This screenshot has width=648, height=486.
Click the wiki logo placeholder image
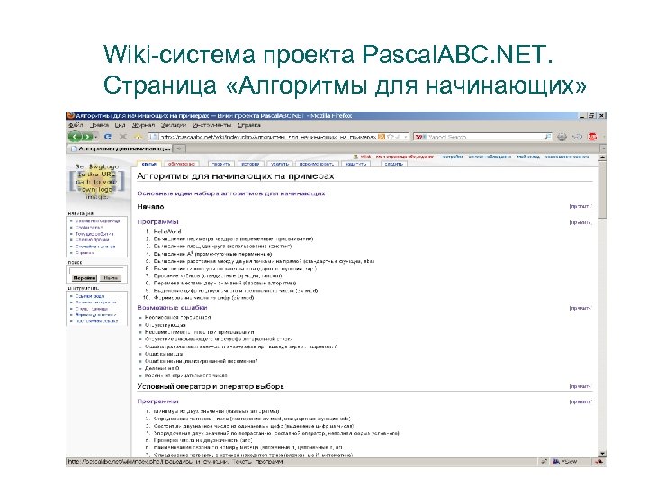[x=97, y=182]
